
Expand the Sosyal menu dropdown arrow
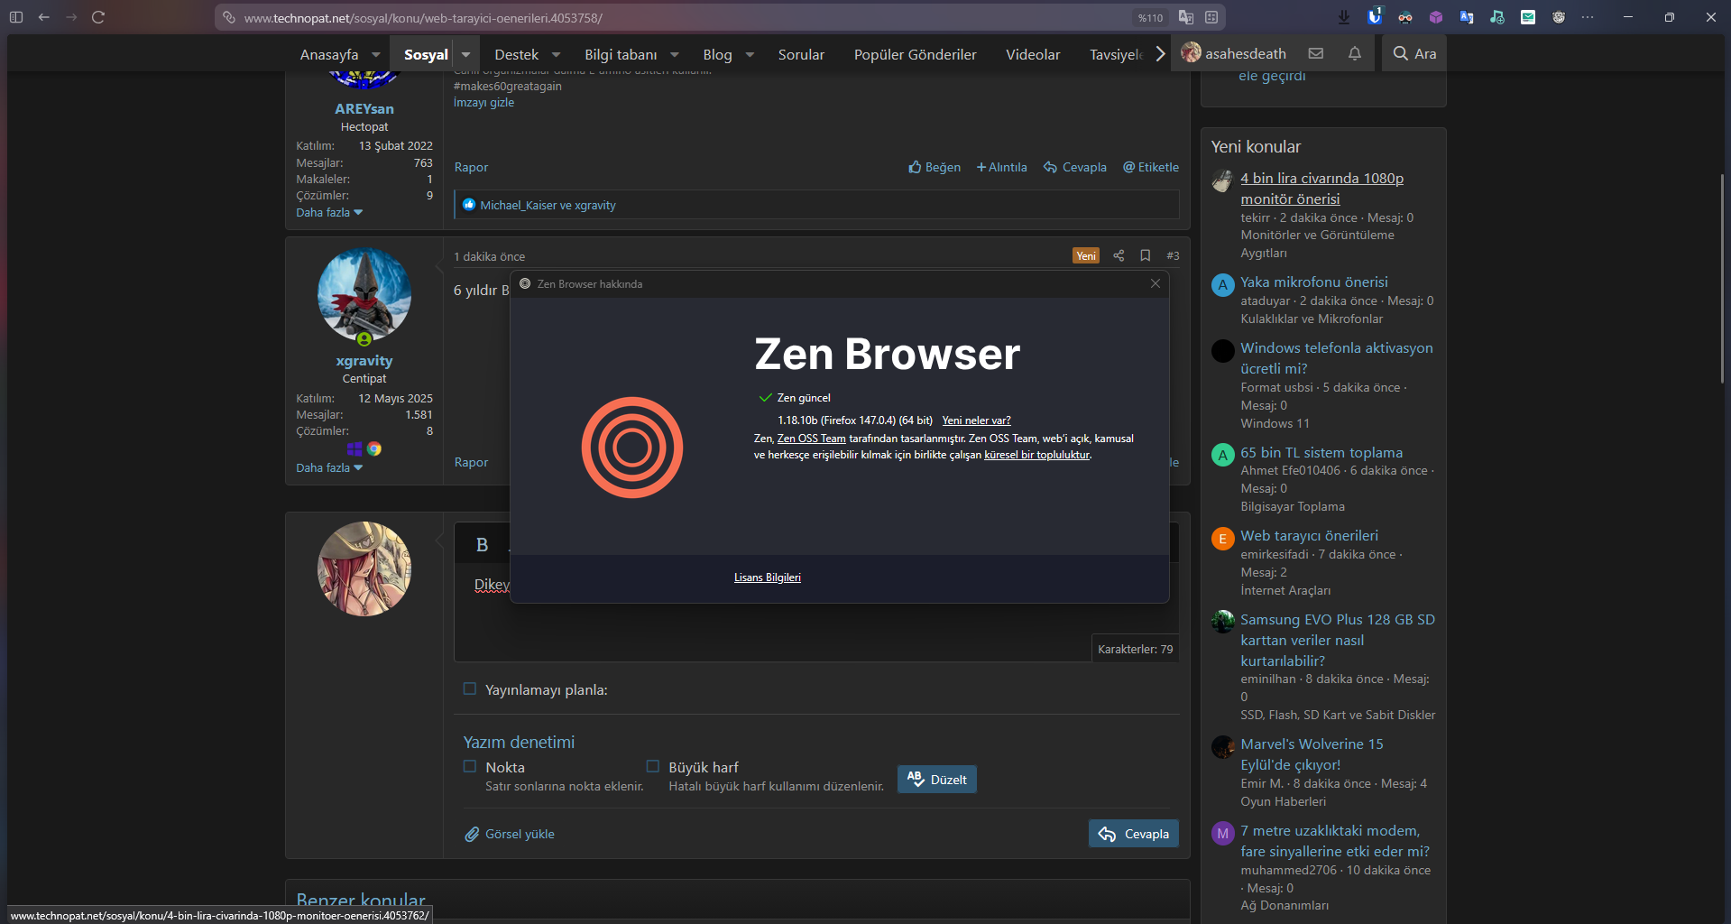tap(465, 54)
